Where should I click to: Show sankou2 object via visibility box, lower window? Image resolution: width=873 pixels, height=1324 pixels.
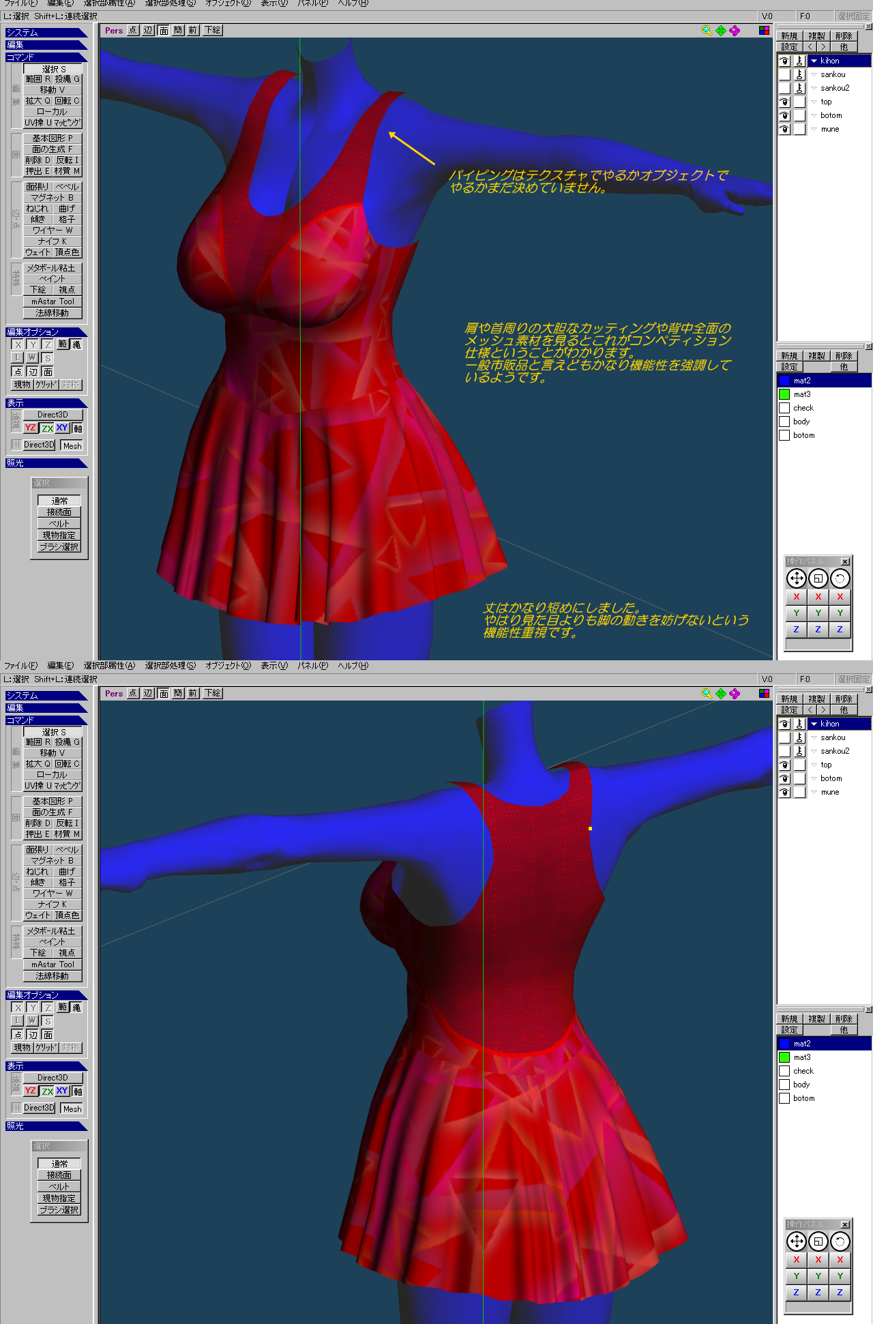(x=784, y=751)
